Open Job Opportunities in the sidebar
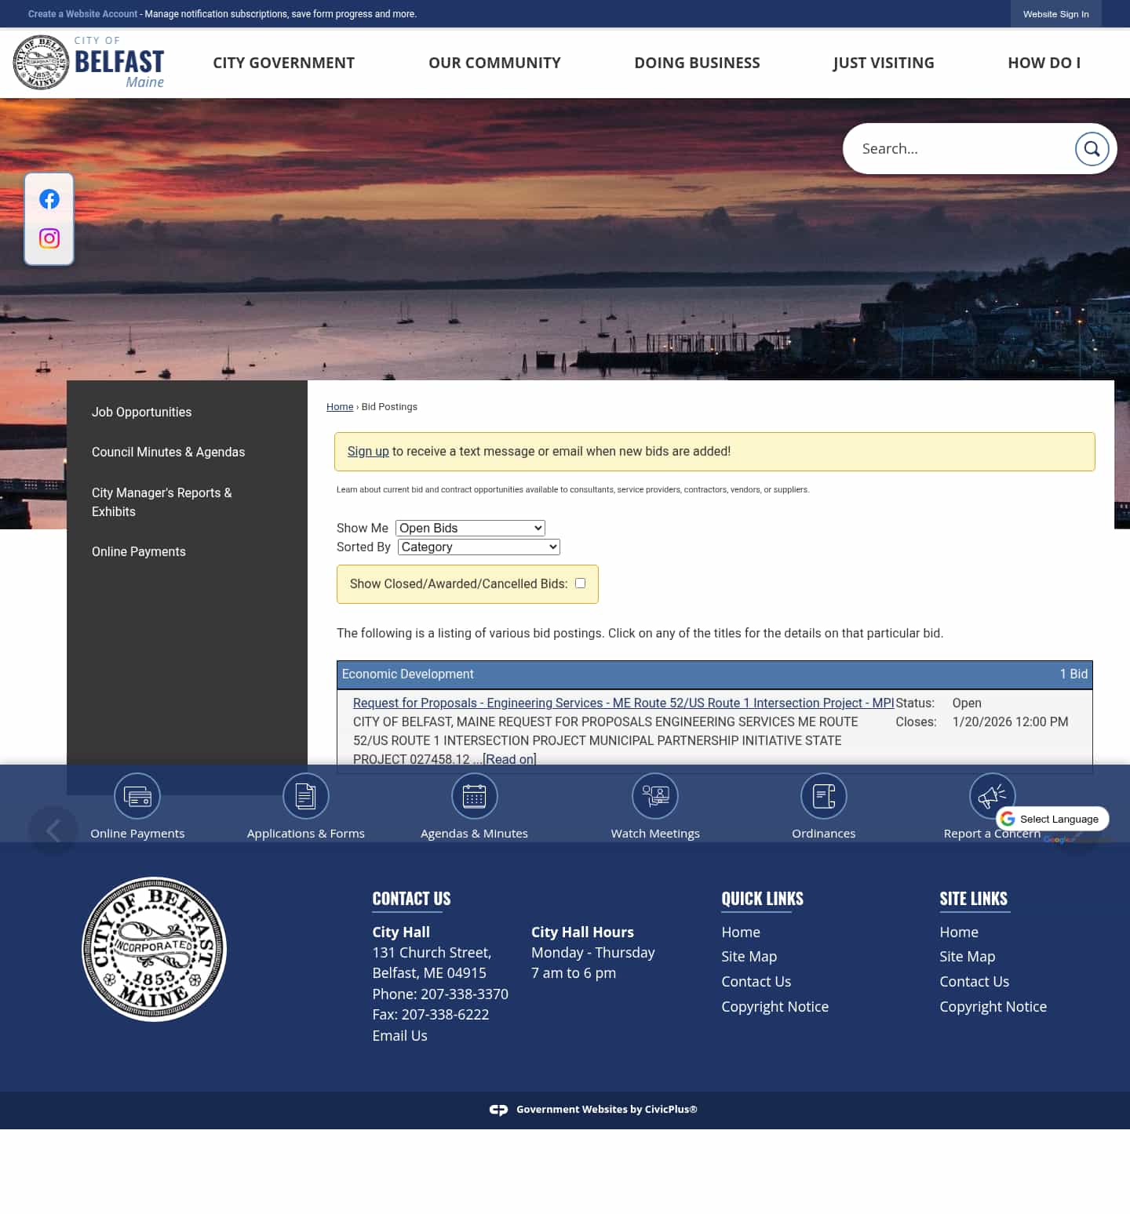 (141, 412)
